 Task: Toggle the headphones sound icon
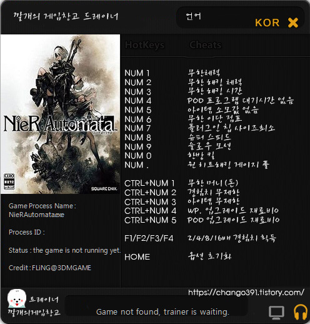coord(301,312)
